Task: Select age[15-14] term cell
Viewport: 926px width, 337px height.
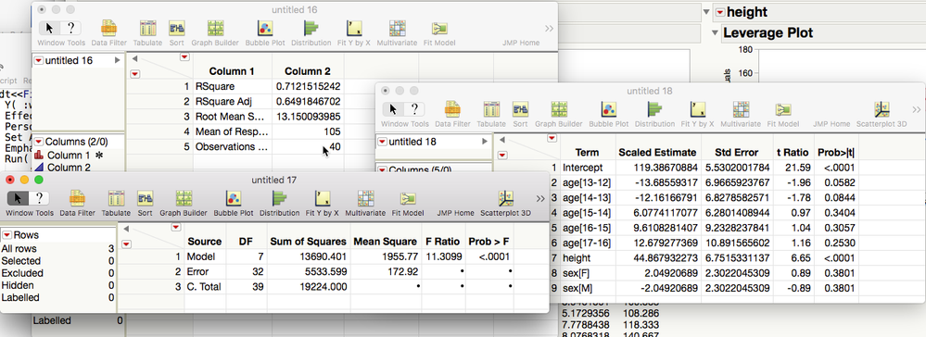Action: 588,213
